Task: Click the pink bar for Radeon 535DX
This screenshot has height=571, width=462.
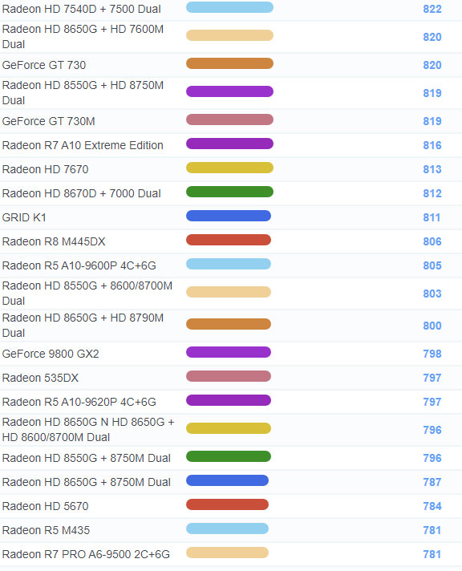Action: [229, 376]
